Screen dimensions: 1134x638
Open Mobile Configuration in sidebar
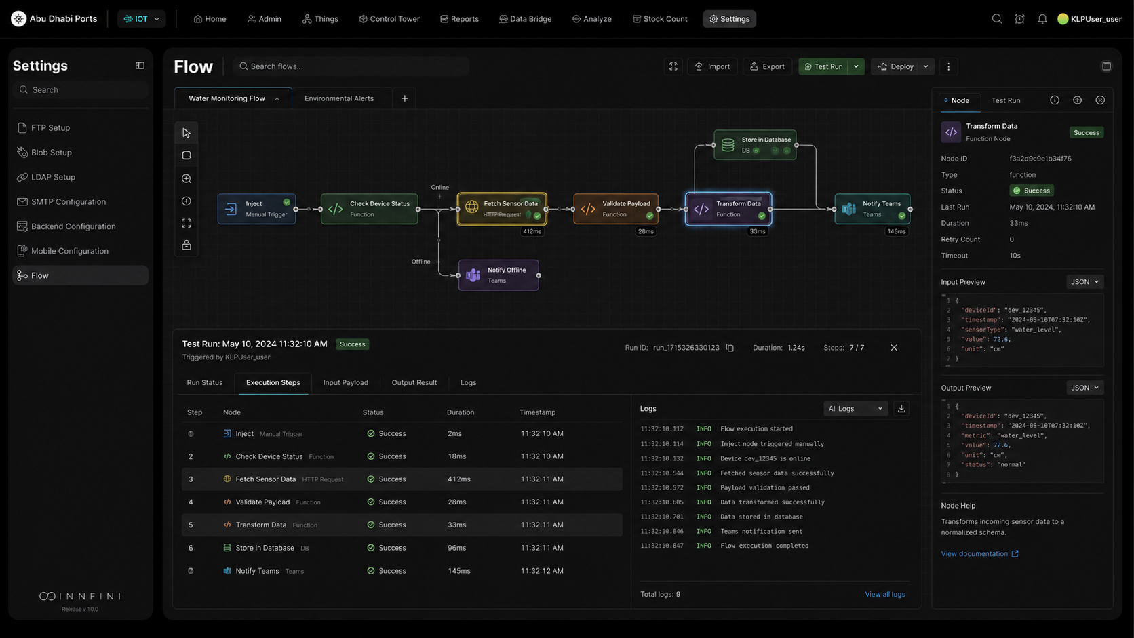click(x=80, y=251)
